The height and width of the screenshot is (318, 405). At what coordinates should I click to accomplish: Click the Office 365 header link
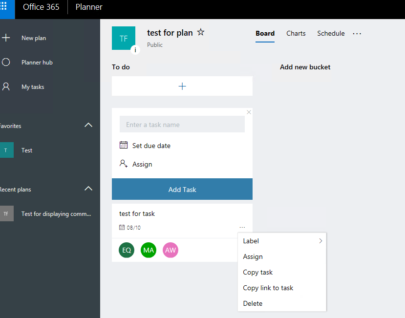coord(41,7)
